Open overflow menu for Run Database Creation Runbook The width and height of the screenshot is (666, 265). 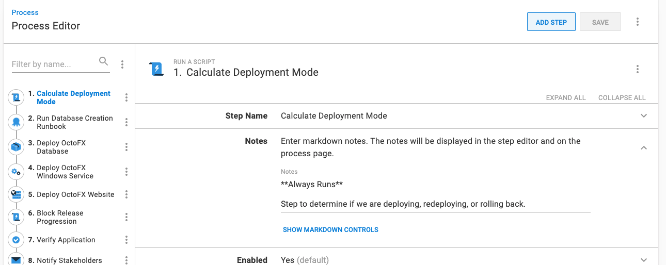[126, 122]
